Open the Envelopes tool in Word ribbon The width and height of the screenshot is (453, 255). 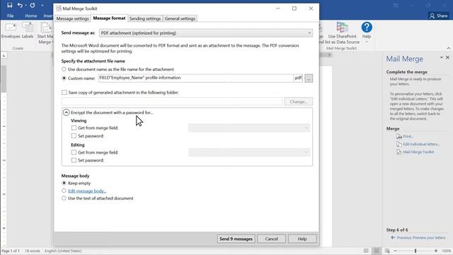point(11,30)
